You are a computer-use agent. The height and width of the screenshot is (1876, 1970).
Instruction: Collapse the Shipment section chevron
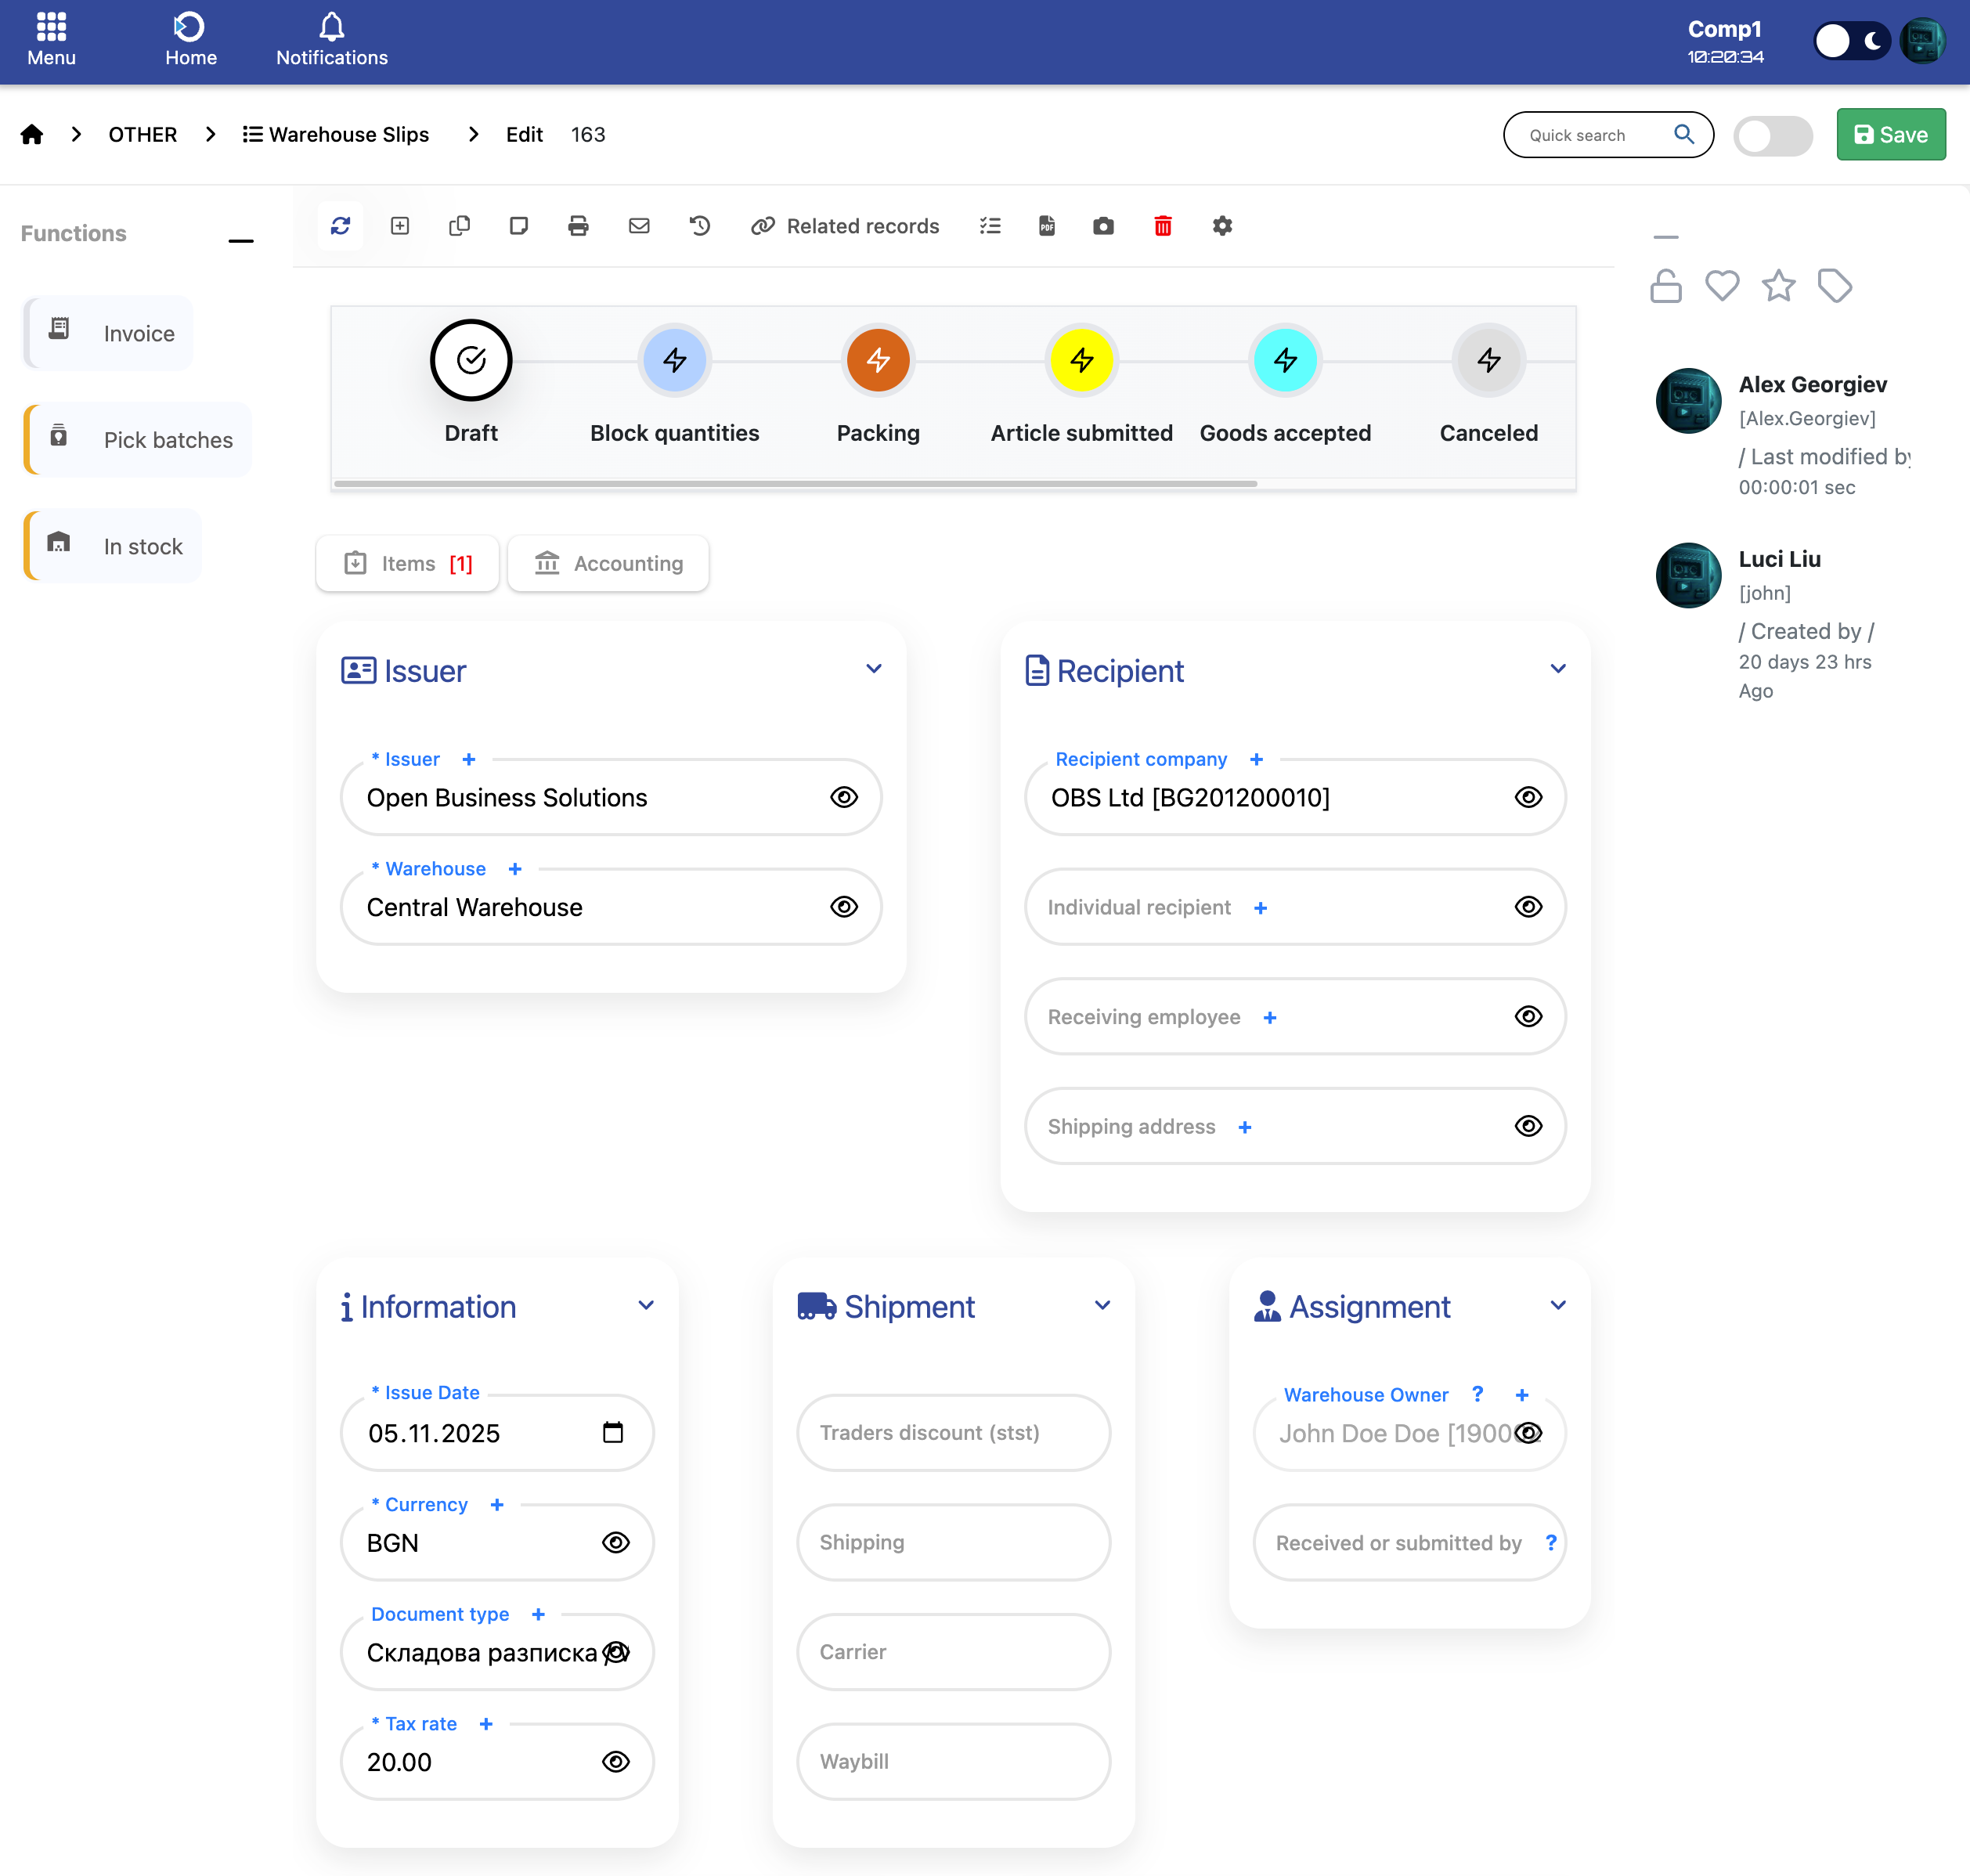tap(1102, 1306)
